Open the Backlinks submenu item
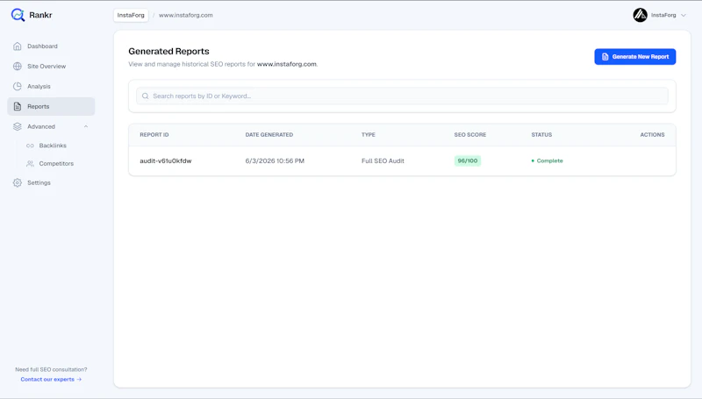The height and width of the screenshot is (399, 702). point(53,146)
